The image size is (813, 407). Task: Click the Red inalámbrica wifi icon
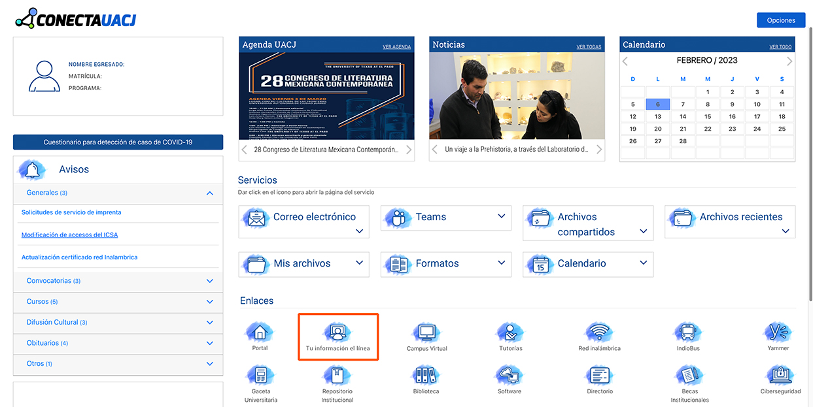tap(599, 333)
